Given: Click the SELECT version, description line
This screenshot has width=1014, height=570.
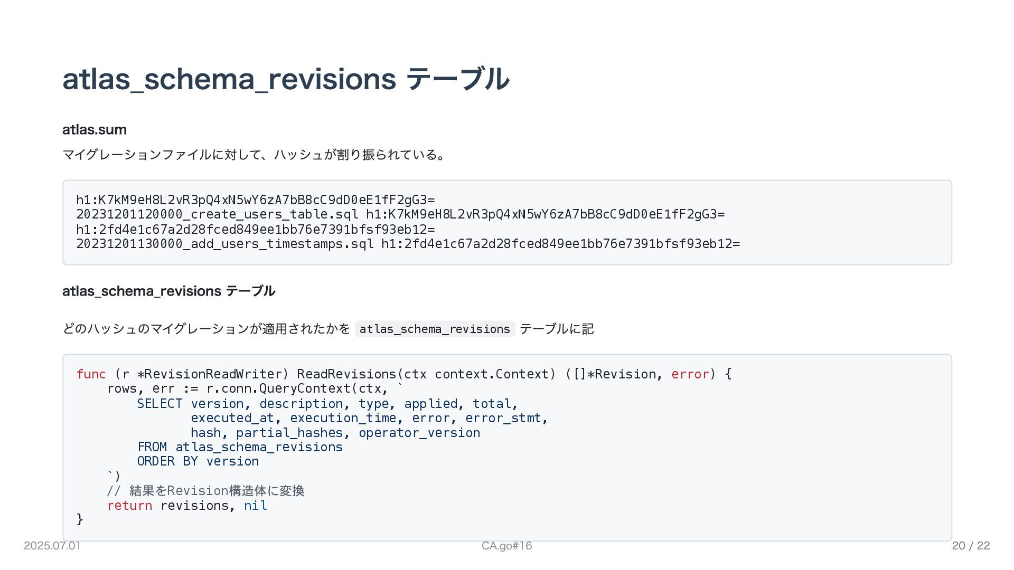Looking at the screenshot, I should click(x=327, y=404).
